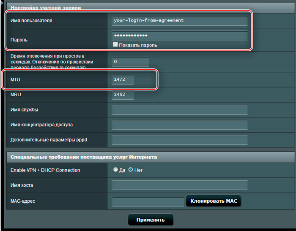Viewport: 296px width, 231px height.
Task: Click the Клонировать MAC button
Action: pyautogui.click(x=214, y=201)
